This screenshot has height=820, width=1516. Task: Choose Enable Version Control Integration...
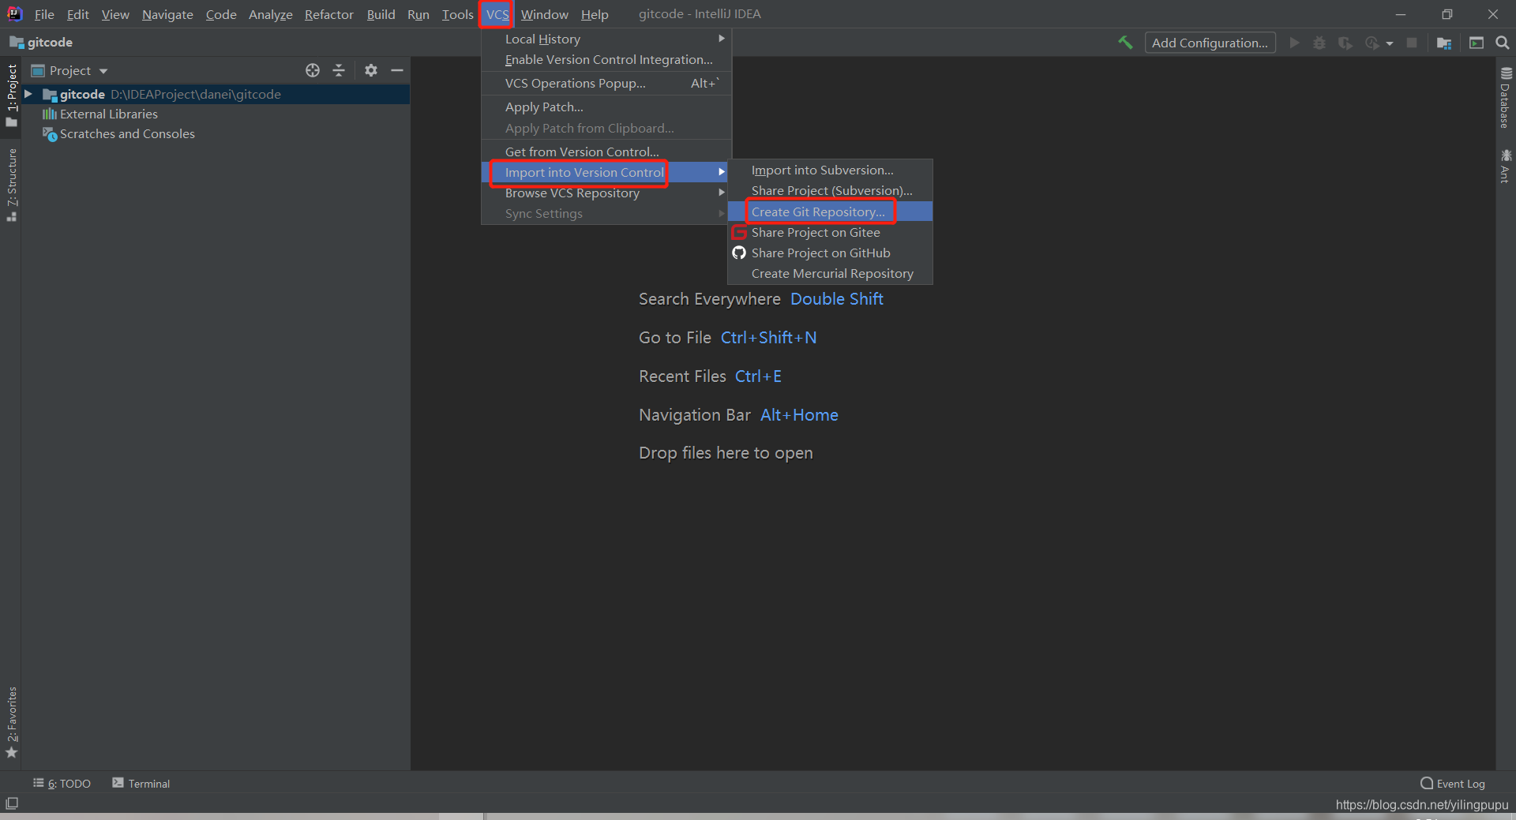coord(606,59)
